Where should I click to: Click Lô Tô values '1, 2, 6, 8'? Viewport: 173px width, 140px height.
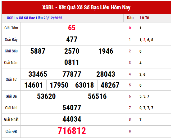(146, 40)
